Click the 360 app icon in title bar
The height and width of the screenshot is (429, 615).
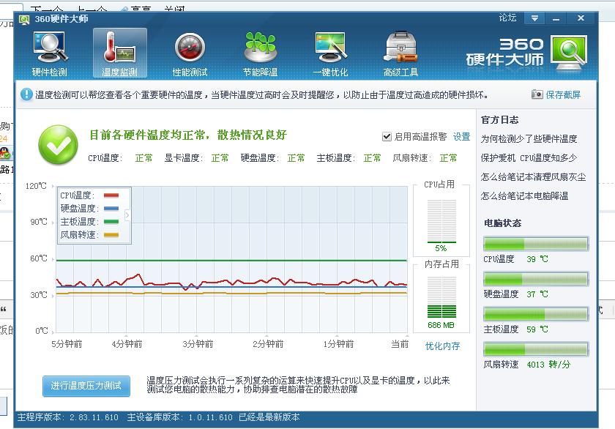(24, 19)
